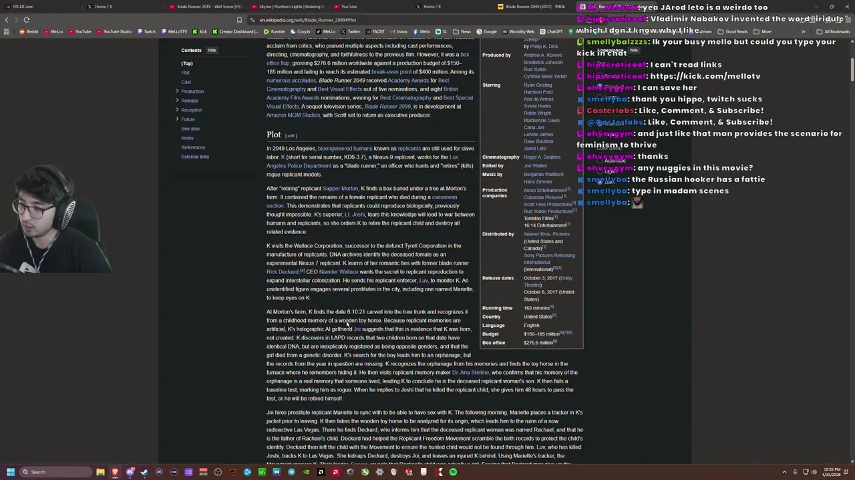The height and width of the screenshot is (480, 855).
Task: Open Telegram from the taskbar
Action: [x=291, y=472]
